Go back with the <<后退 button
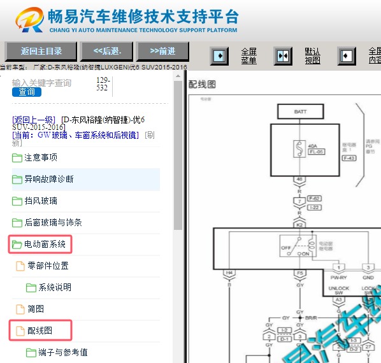This screenshot has height=363, width=381. 107,51
